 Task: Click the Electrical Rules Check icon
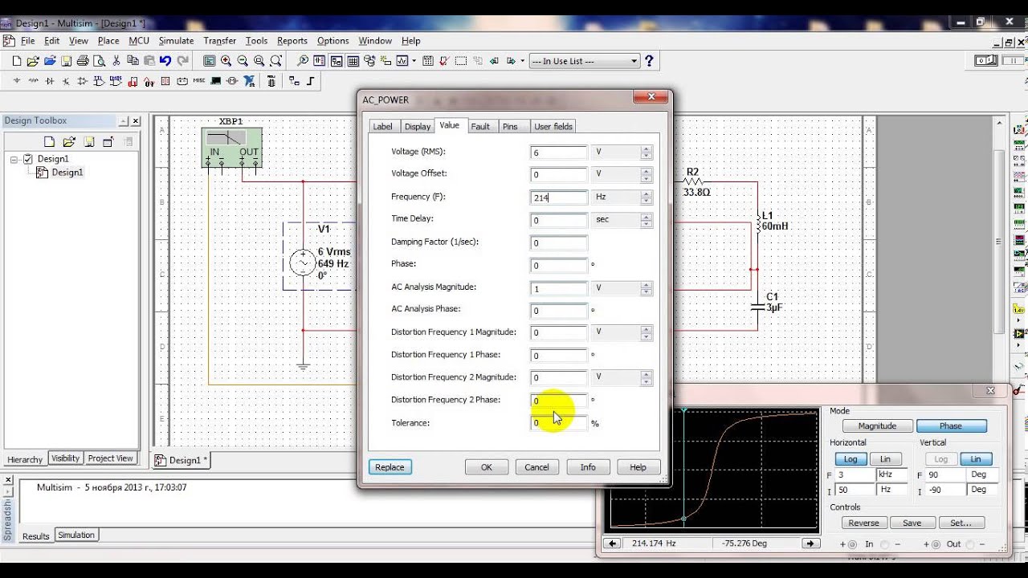coord(443,61)
